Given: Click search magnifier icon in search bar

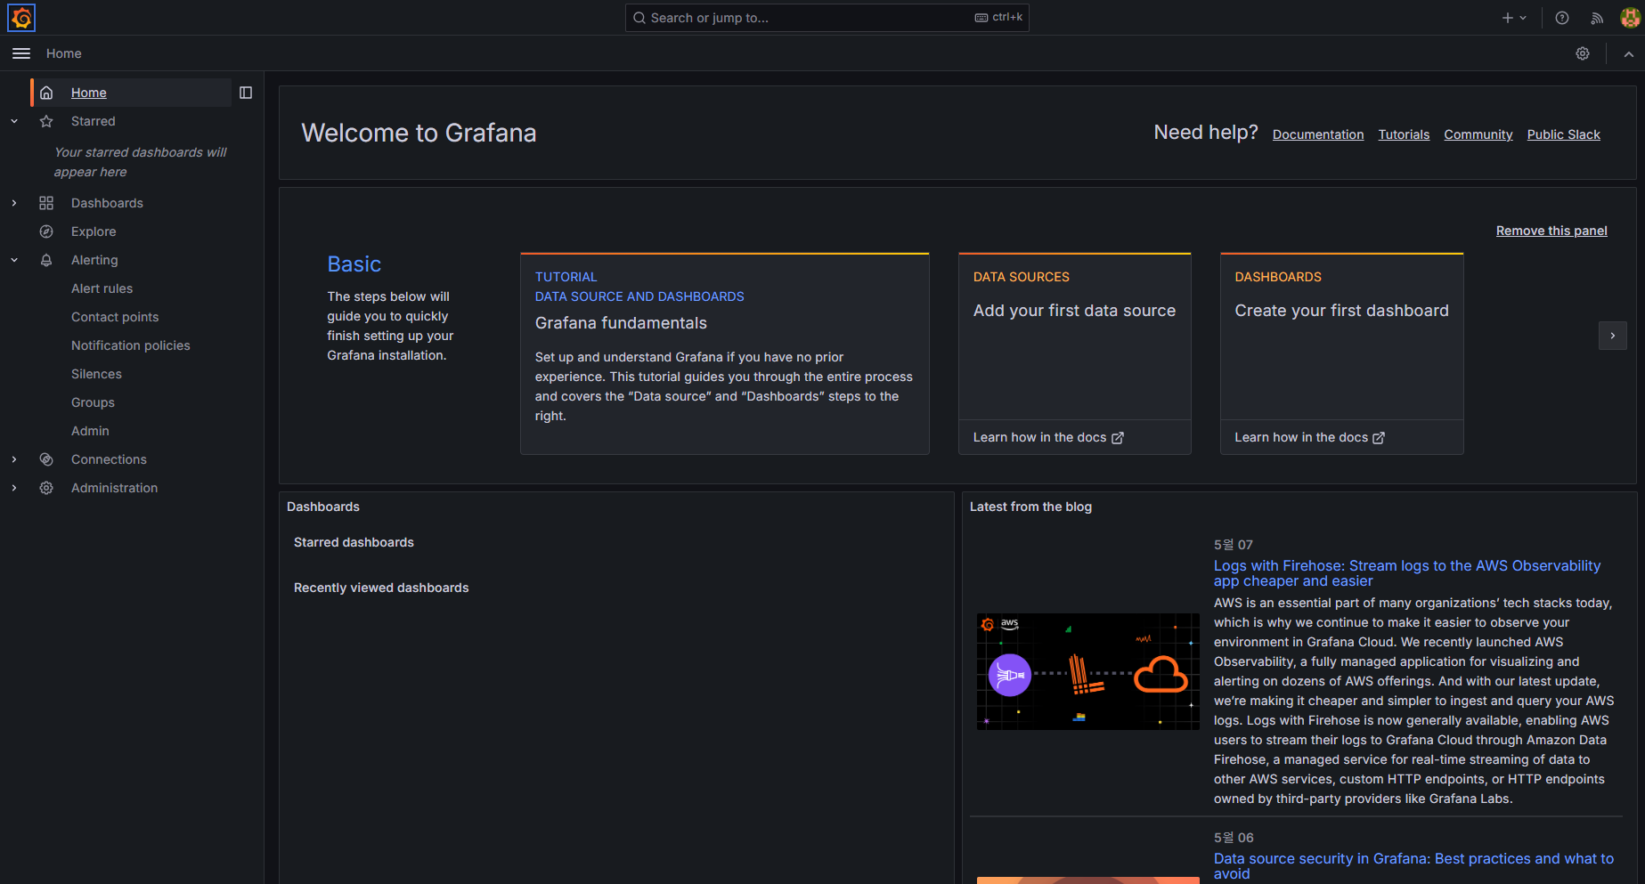Looking at the screenshot, I should pos(639,18).
